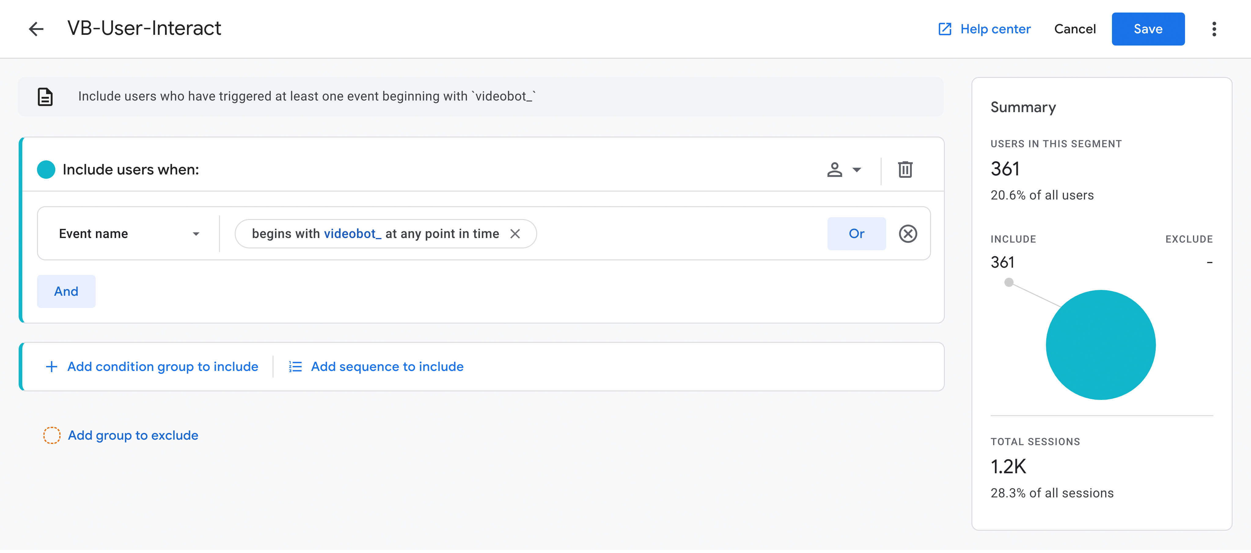Open the three-dot more options menu
This screenshot has width=1251, height=553.
click(x=1214, y=29)
